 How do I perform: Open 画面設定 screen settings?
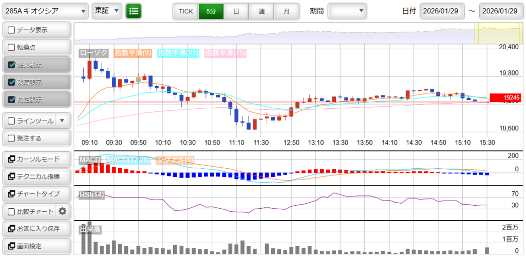(36, 246)
